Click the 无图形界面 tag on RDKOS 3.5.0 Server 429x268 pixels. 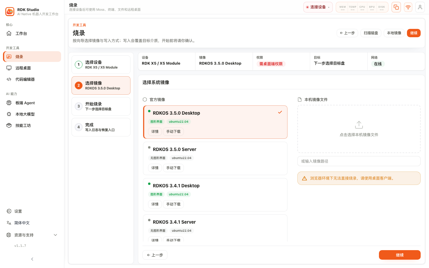(158, 158)
